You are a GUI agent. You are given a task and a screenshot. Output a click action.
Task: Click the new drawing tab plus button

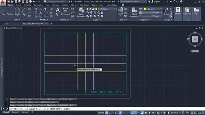click(51, 24)
